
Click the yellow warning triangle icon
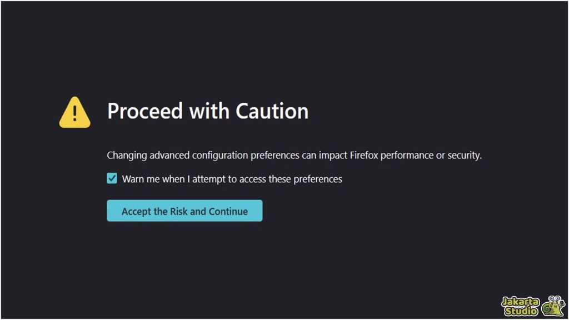coord(74,112)
